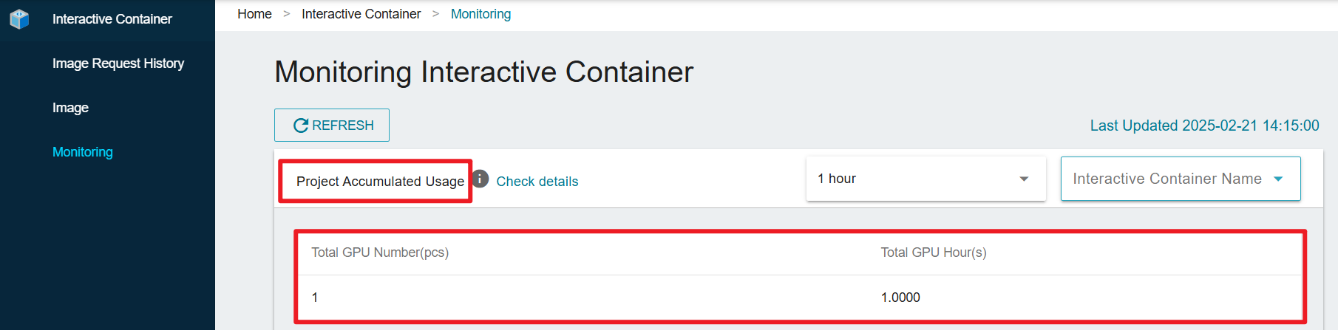Click the Total GPU Hour(s) column header
Viewport: 1338px width, 330px height.
934,252
